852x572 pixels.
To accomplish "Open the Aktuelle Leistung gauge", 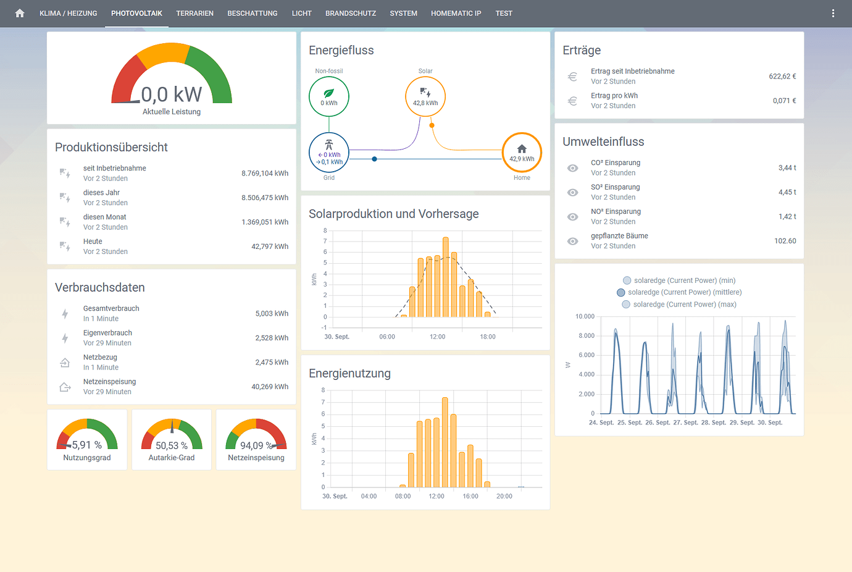I will [172, 78].
